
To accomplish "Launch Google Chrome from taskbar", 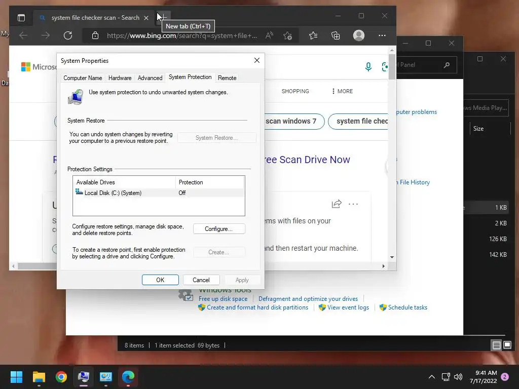I will pos(61,377).
